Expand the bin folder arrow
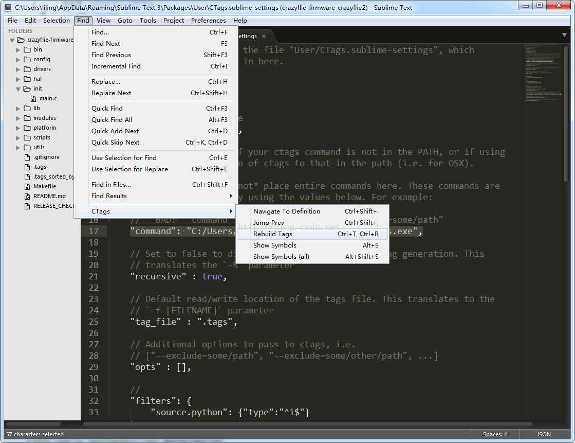Image resolution: width=575 pixels, height=443 pixels. (18, 49)
